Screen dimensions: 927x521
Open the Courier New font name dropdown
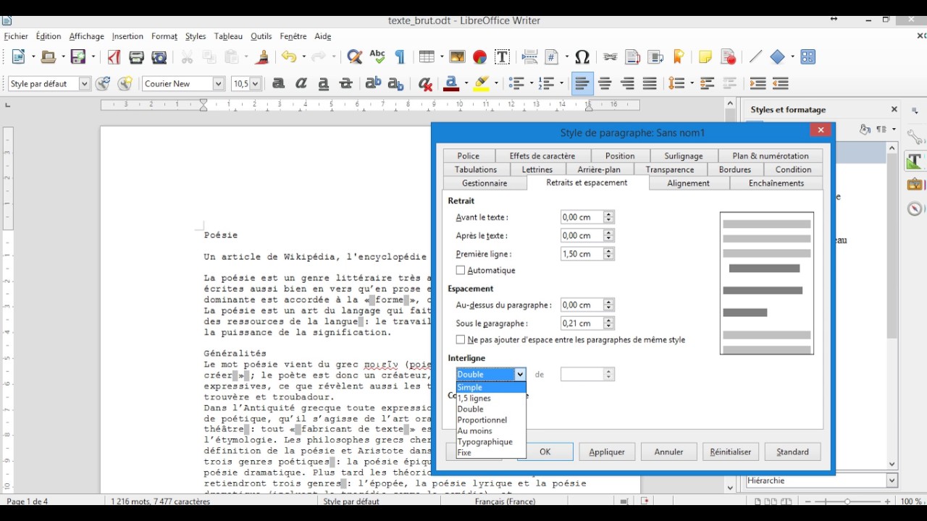(219, 84)
